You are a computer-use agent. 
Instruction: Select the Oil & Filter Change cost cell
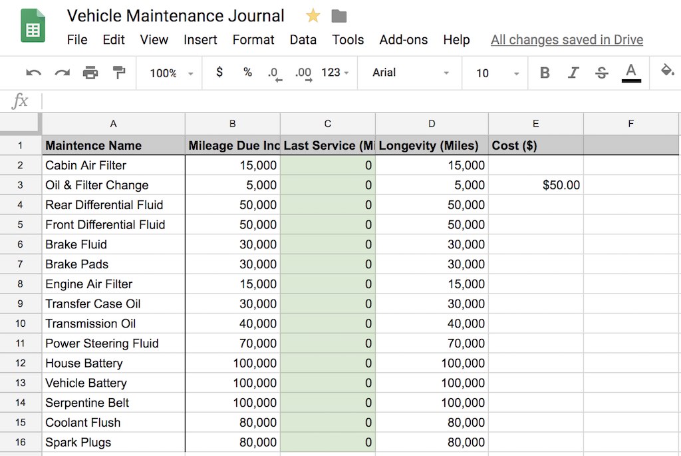pyautogui.click(x=535, y=185)
